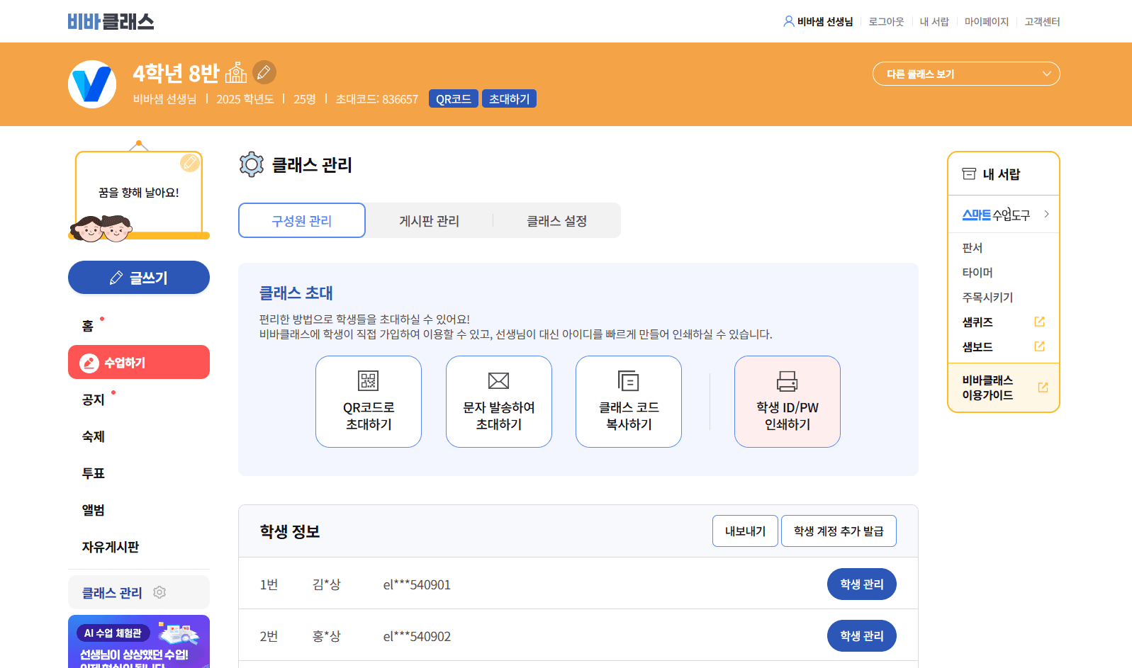Open 앨범 in the sidebar
The width and height of the screenshot is (1132, 668).
94,510
